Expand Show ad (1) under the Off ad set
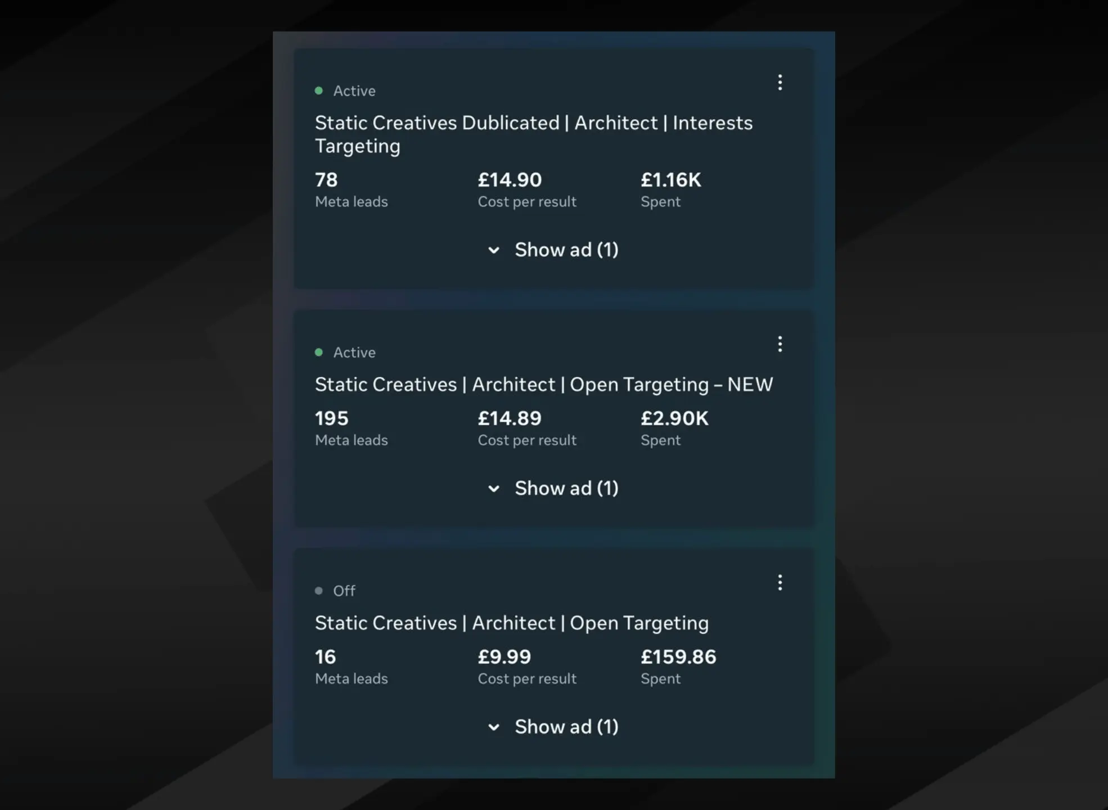Screen dimensions: 1108x810 click(553, 727)
